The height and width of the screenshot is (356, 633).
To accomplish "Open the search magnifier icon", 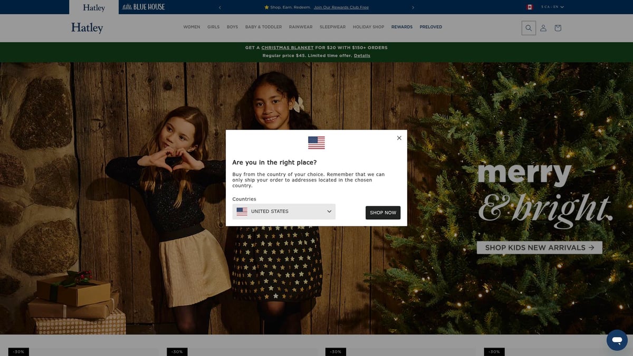I will coord(528,28).
